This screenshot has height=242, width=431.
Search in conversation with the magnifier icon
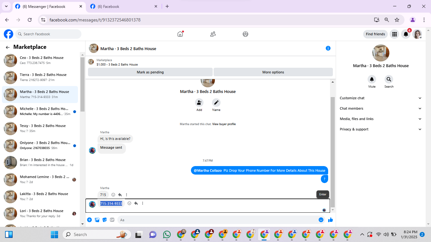click(389, 79)
